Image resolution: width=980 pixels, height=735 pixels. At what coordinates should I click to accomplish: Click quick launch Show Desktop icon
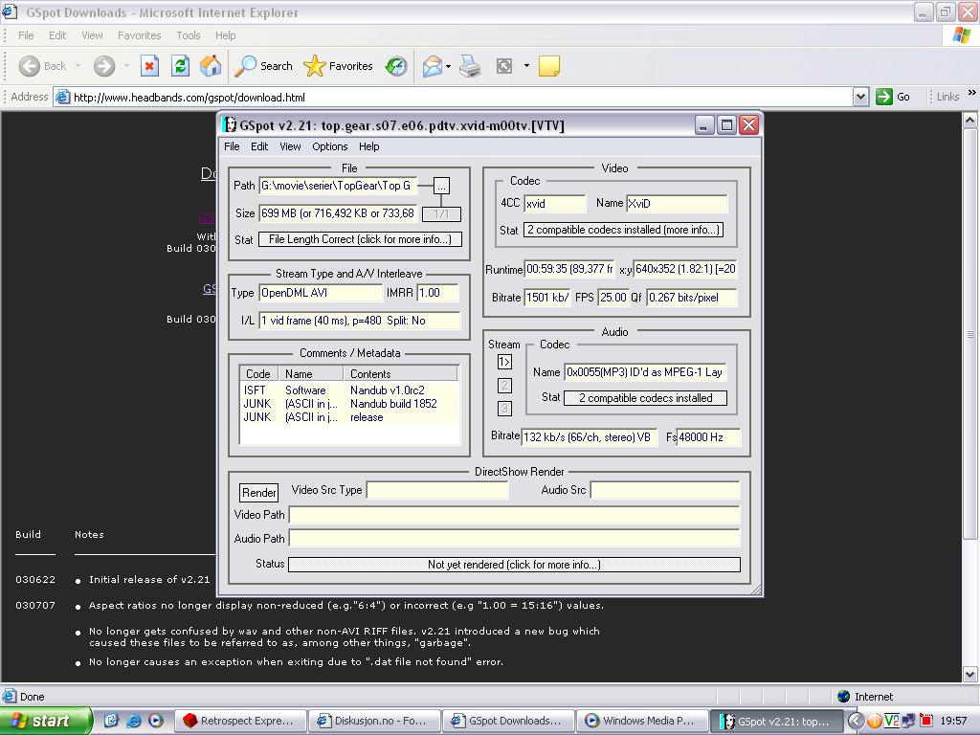111,721
